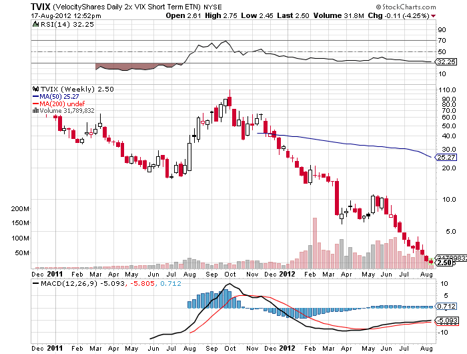Click the 10.0 price axis label

pyautogui.click(x=448, y=199)
